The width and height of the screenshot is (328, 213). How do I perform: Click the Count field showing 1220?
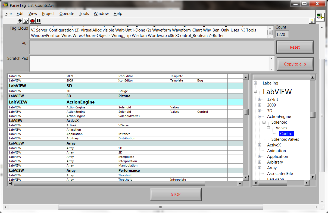(x=282, y=34)
